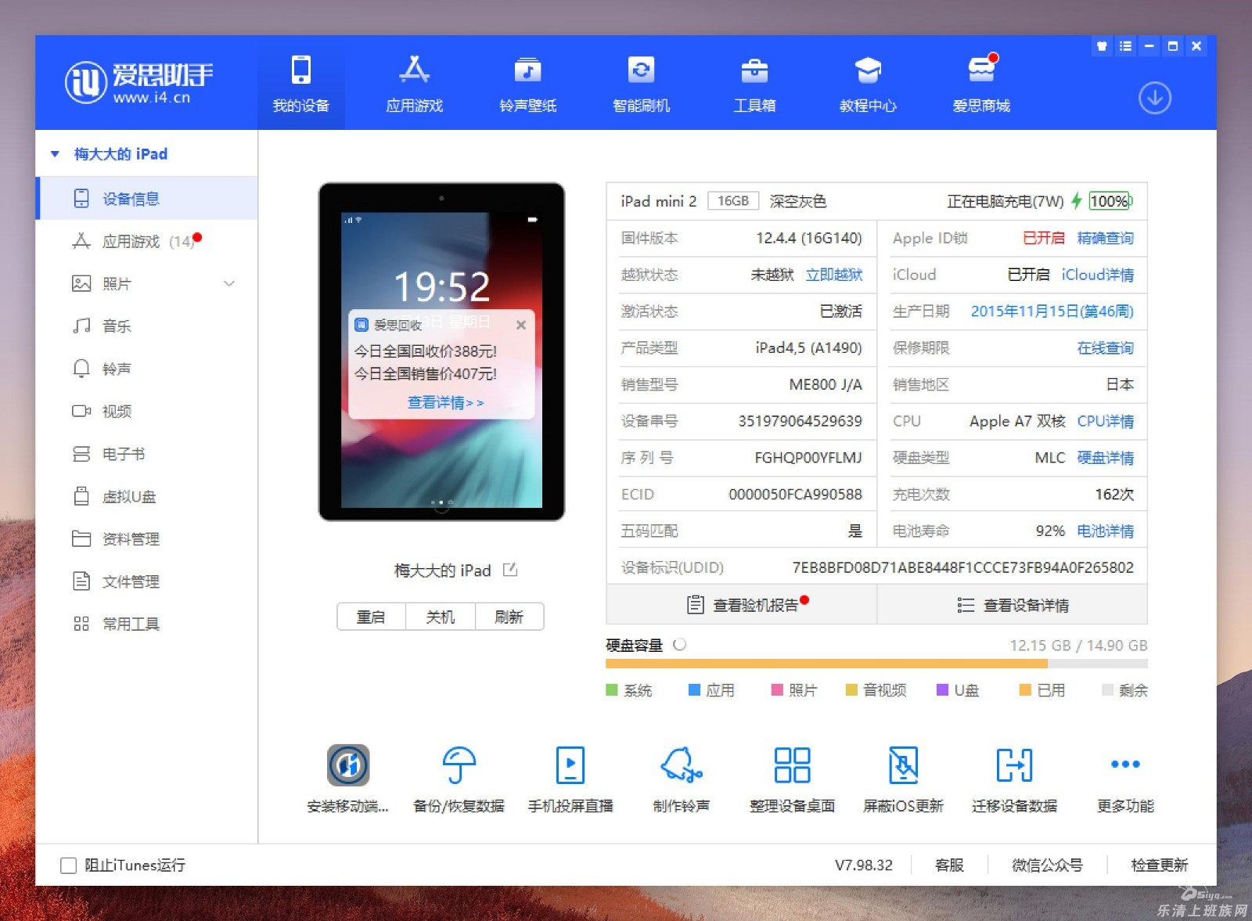Viewport: 1252px width, 921px height.
Task: Open 视频 in sidebar
Action: coord(146,411)
